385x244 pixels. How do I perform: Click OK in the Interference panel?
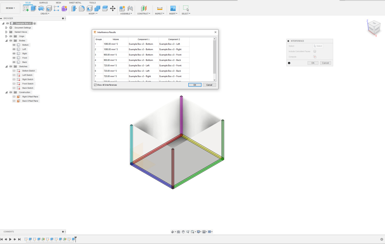pos(313,63)
